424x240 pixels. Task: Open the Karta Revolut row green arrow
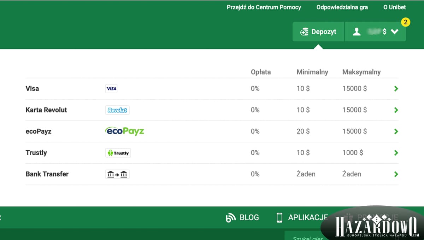pos(396,110)
